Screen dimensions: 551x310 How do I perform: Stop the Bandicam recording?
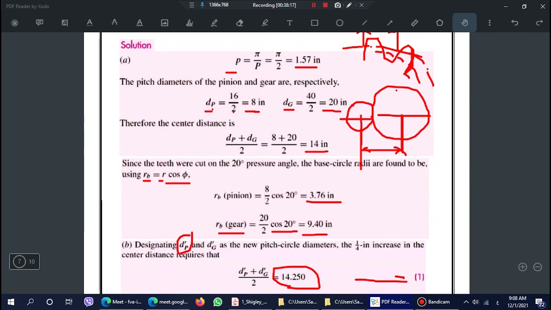coord(325,5)
